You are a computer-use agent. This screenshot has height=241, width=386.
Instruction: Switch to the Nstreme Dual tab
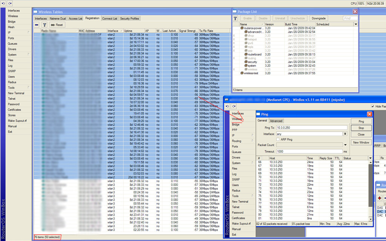click(58, 19)
